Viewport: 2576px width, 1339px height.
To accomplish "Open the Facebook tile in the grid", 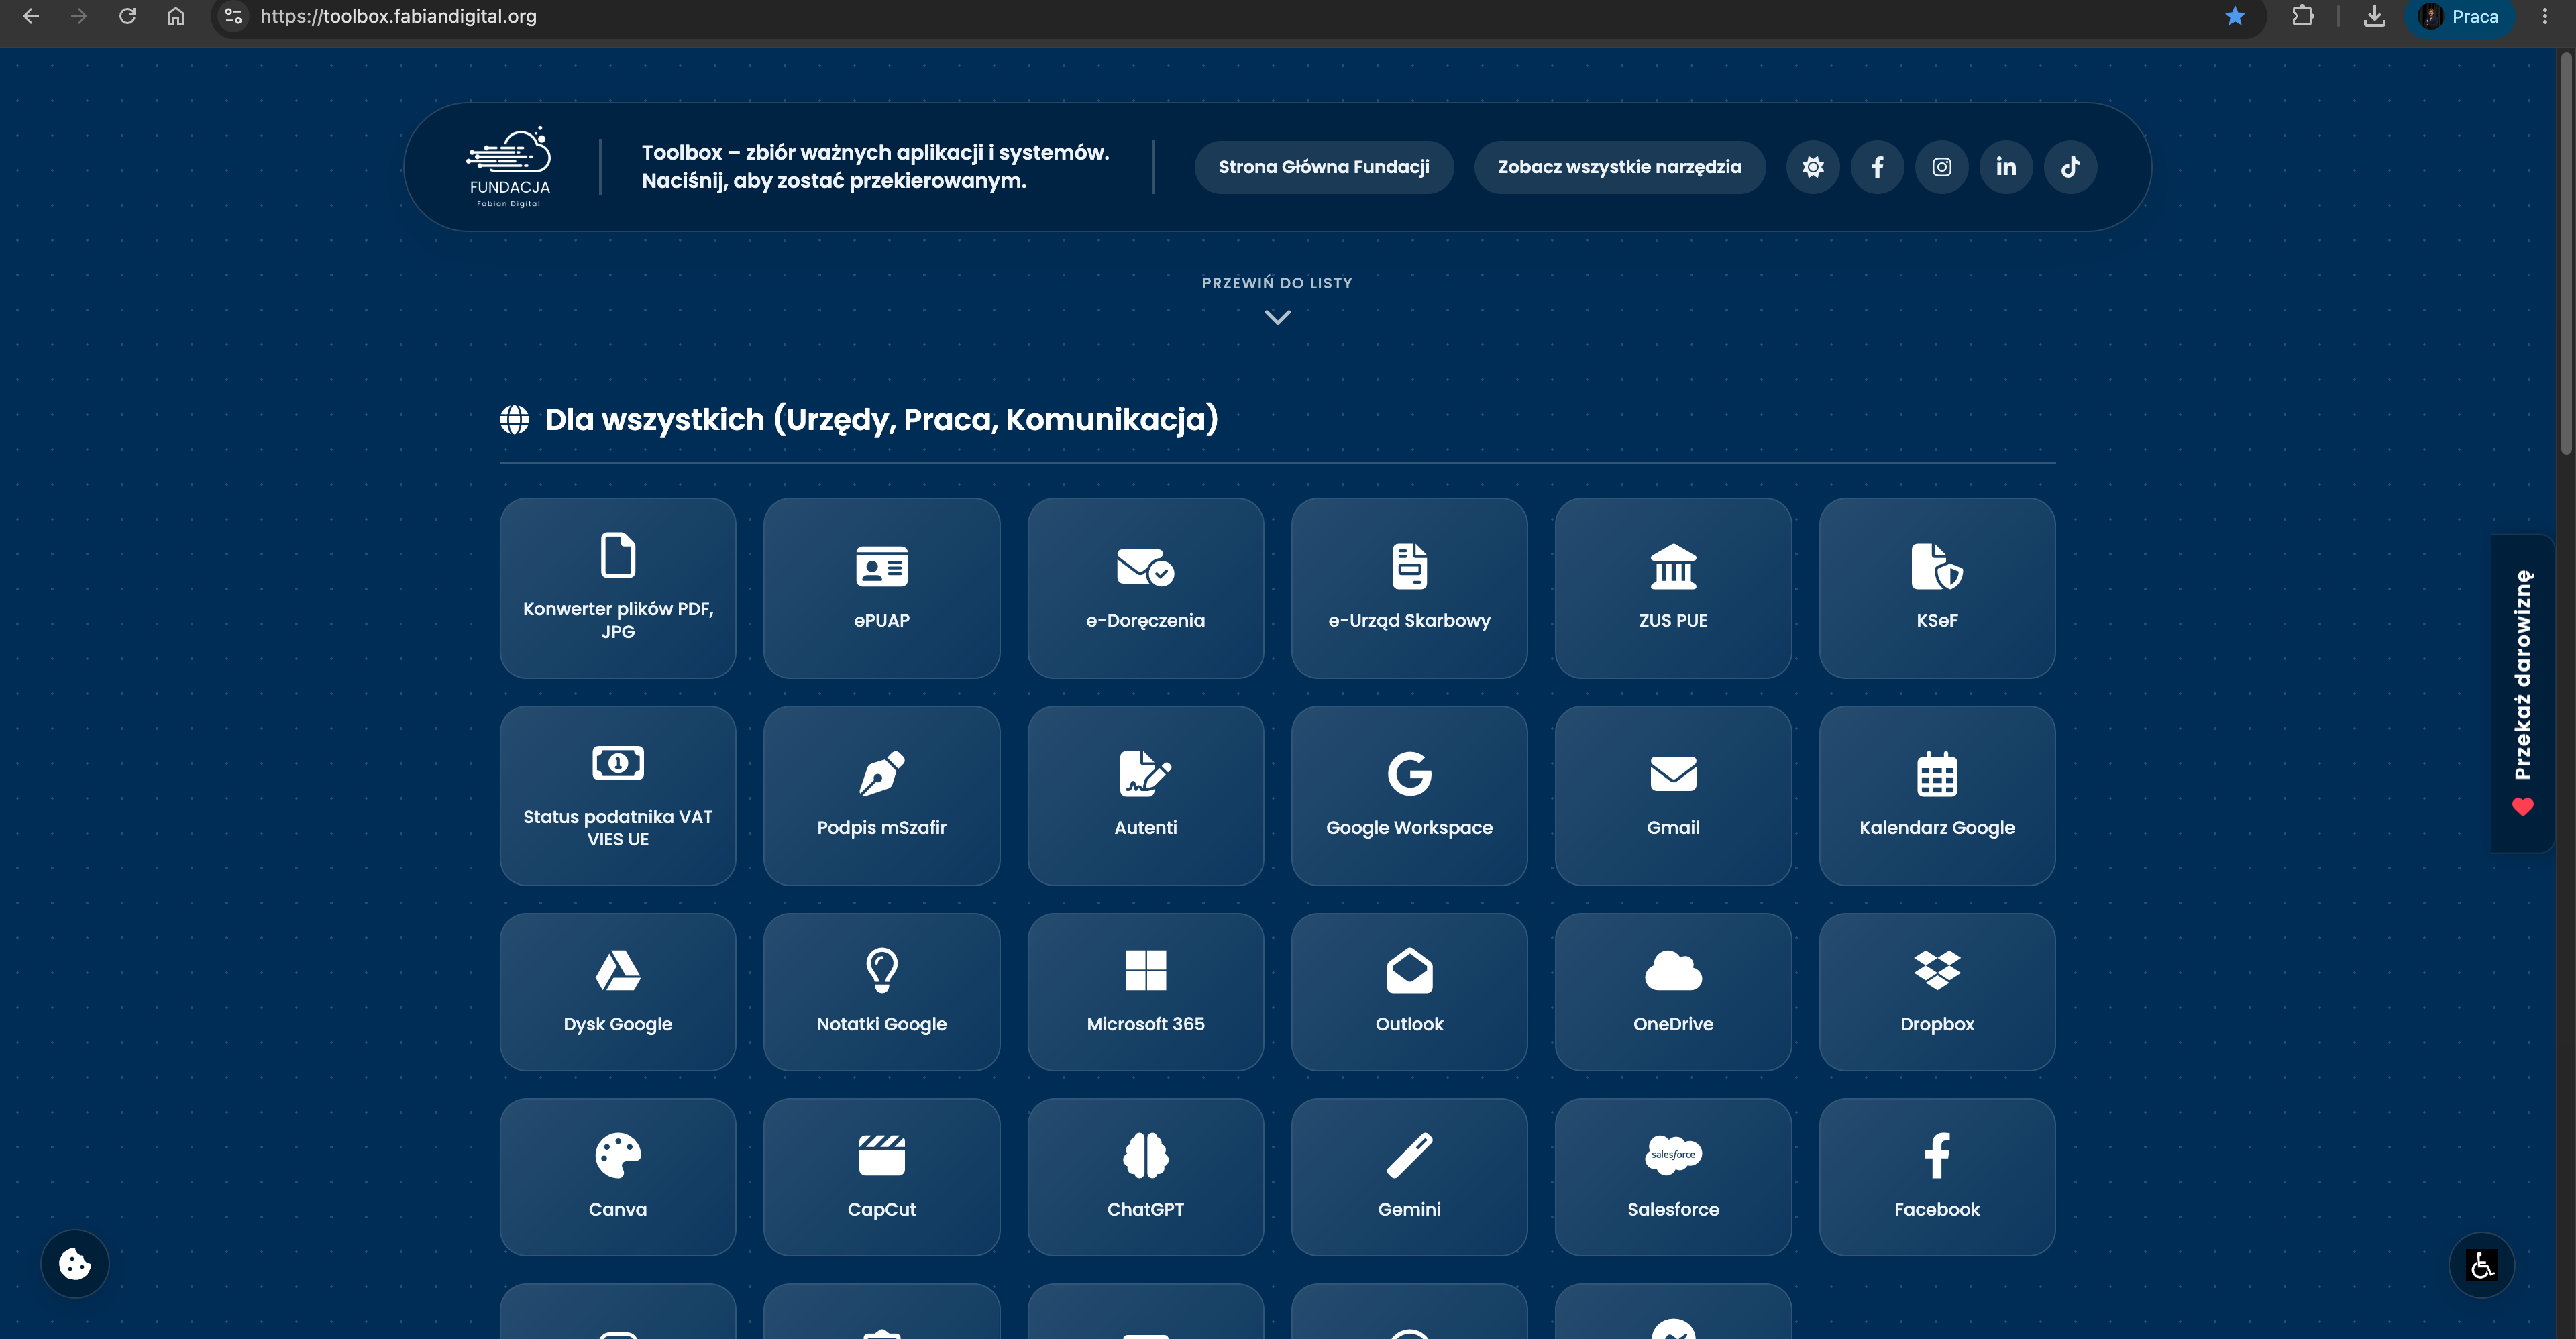I will click(x=1937, y=1177).
